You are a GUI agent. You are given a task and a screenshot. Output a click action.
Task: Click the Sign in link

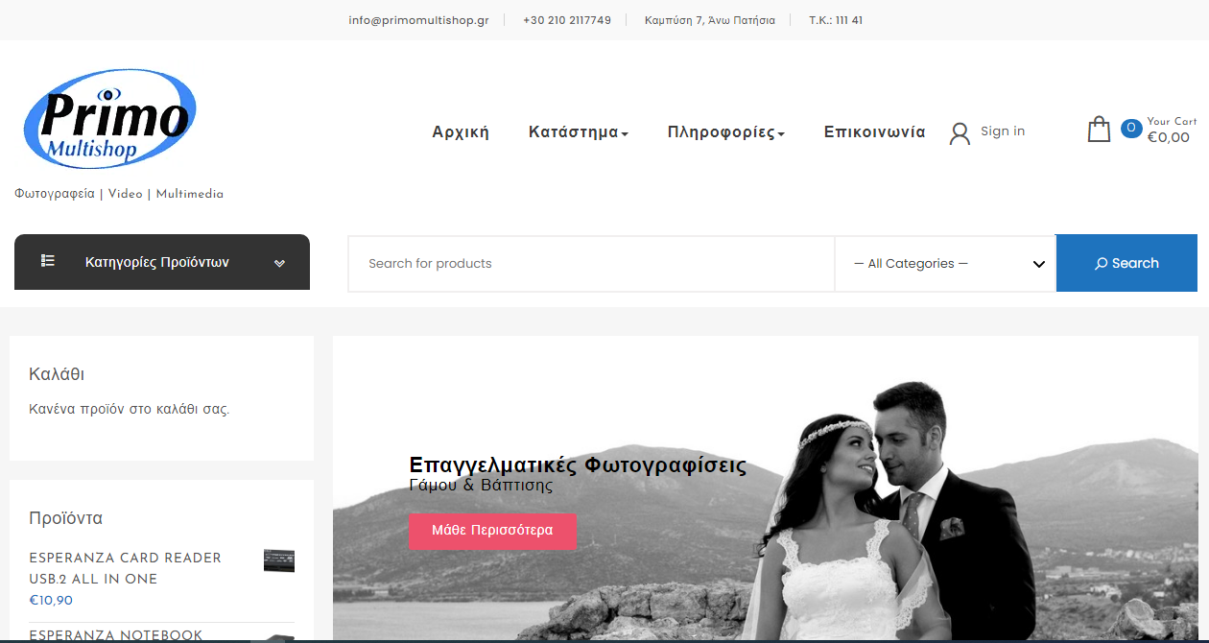coord(1002,131)
